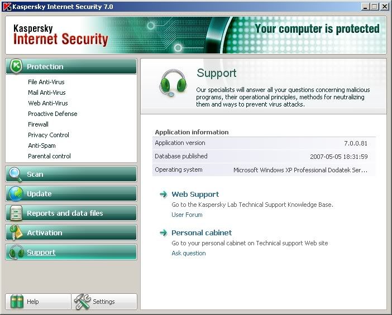Click the Activation key icon
This screenshot has height=315, width=392.
pos(16,232)
